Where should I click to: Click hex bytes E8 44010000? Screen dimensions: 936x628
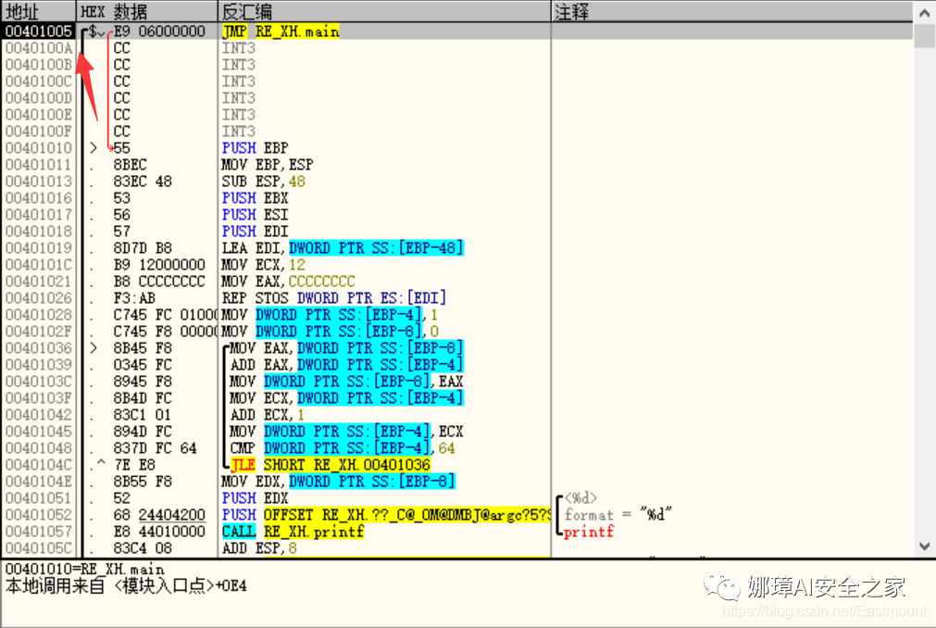point(159,532)
